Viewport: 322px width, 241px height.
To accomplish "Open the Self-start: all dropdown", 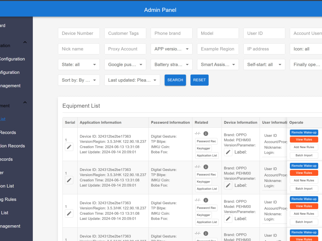I will click(264, 65).
